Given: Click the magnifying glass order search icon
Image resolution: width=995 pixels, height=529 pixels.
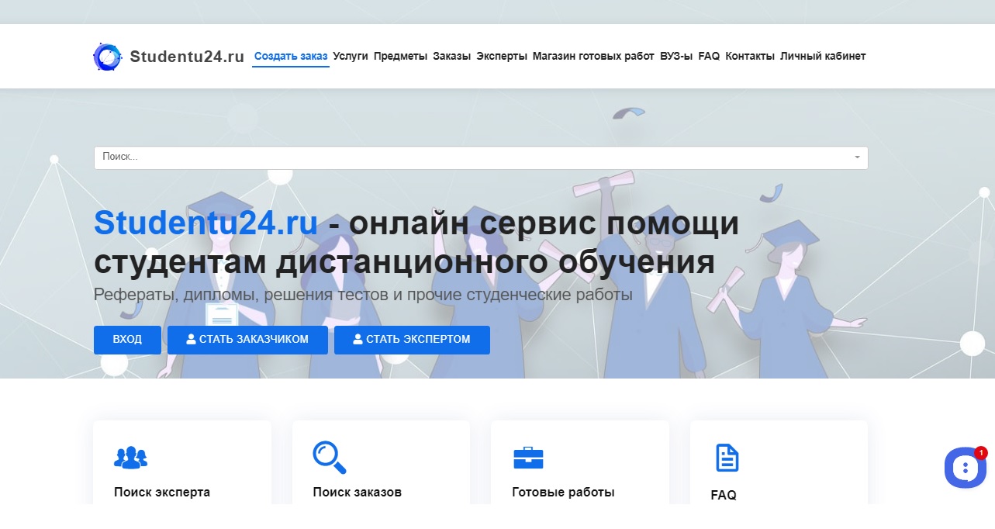Looking at the screenshot, I should point(329,457).
